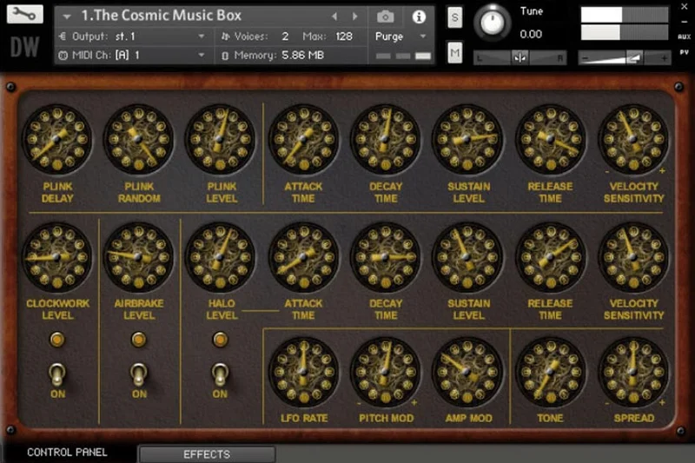Click the AUX button
The height and width of the screenshot is (463, 695).
coord(684,36)
